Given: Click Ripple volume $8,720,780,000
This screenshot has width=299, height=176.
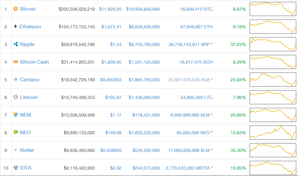Looking at the screenshot, I should pos(144,45).
